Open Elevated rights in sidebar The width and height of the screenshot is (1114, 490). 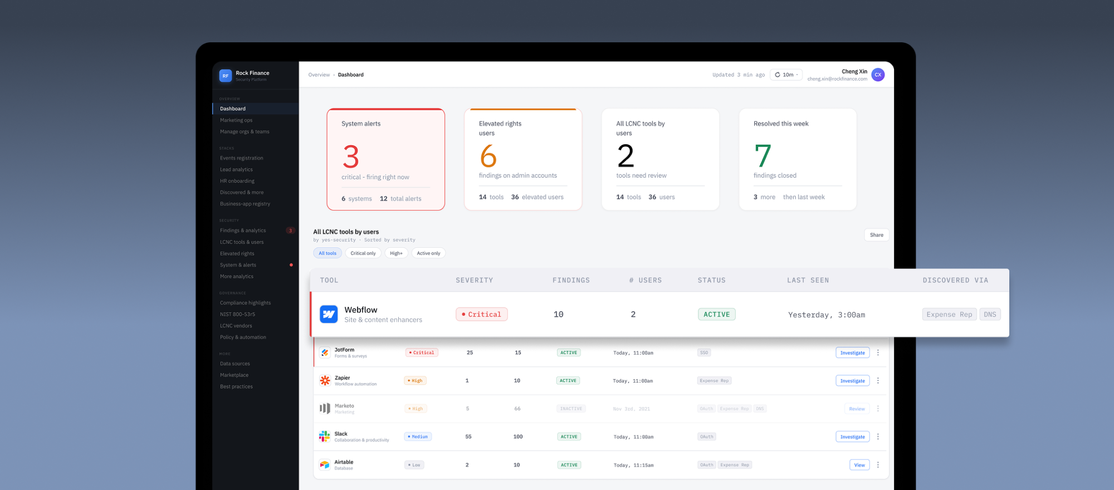tap(237, 254)
